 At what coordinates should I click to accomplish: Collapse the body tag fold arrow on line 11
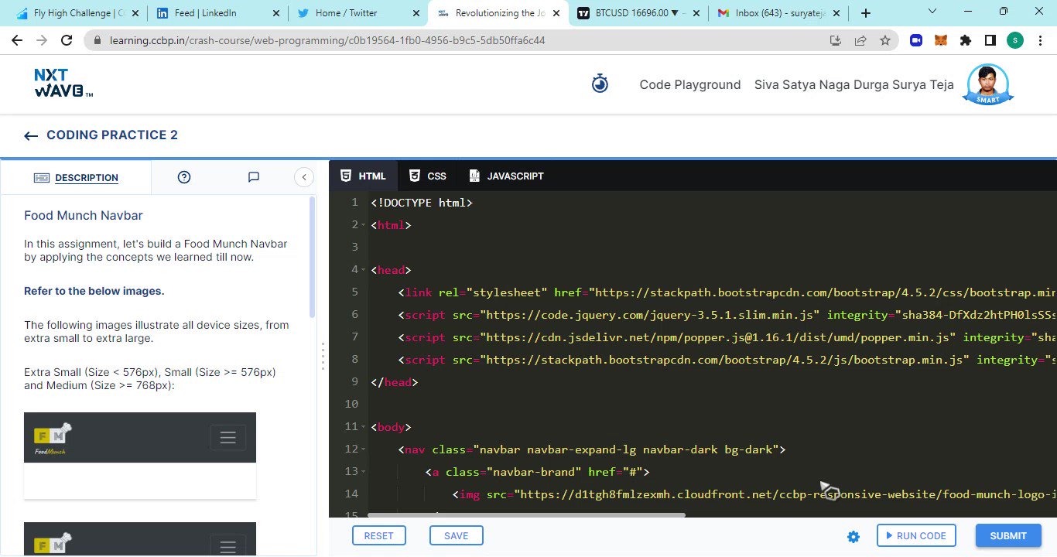point(364,427)
